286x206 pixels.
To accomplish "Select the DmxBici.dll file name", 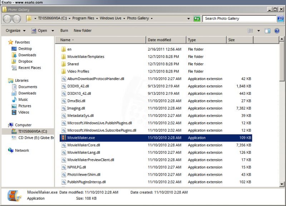I will 76,101.
